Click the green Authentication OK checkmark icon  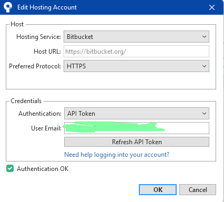tap(10, 168)
